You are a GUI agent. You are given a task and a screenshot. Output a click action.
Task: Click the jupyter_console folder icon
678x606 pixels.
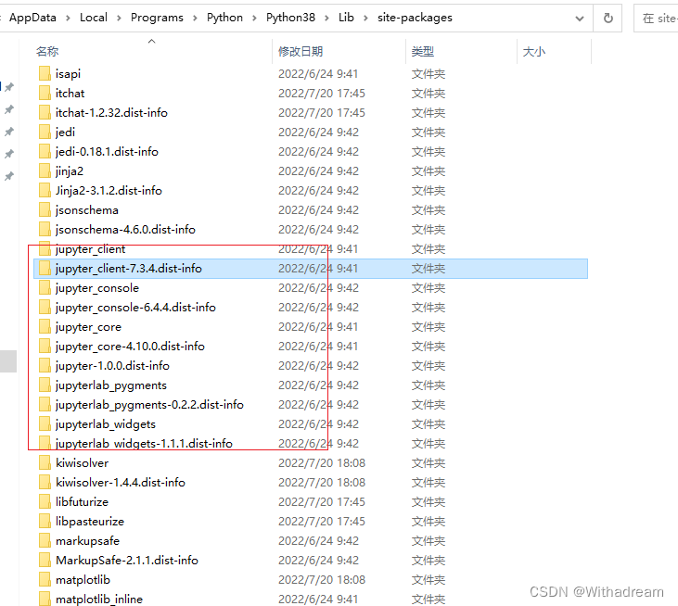(45, 287)
